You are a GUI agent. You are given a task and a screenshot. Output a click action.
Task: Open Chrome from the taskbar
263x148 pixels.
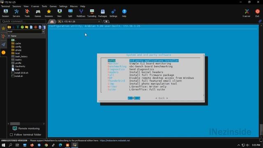point(46,145)
